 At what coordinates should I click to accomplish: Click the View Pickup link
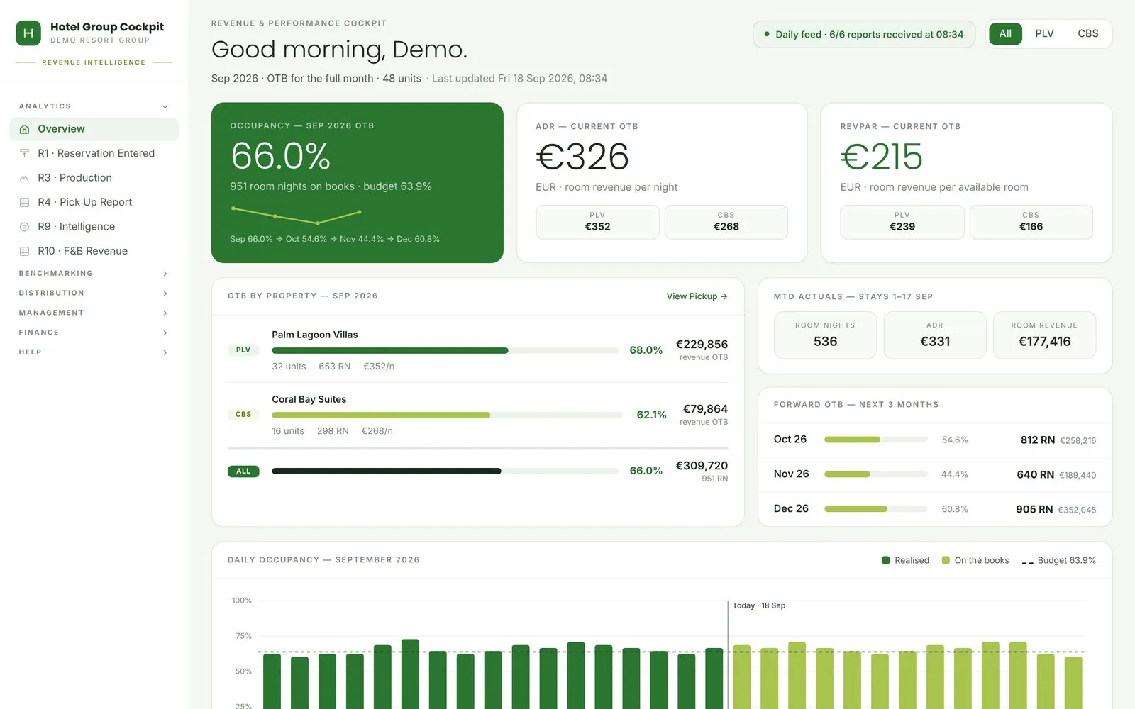tap(697, 296)
